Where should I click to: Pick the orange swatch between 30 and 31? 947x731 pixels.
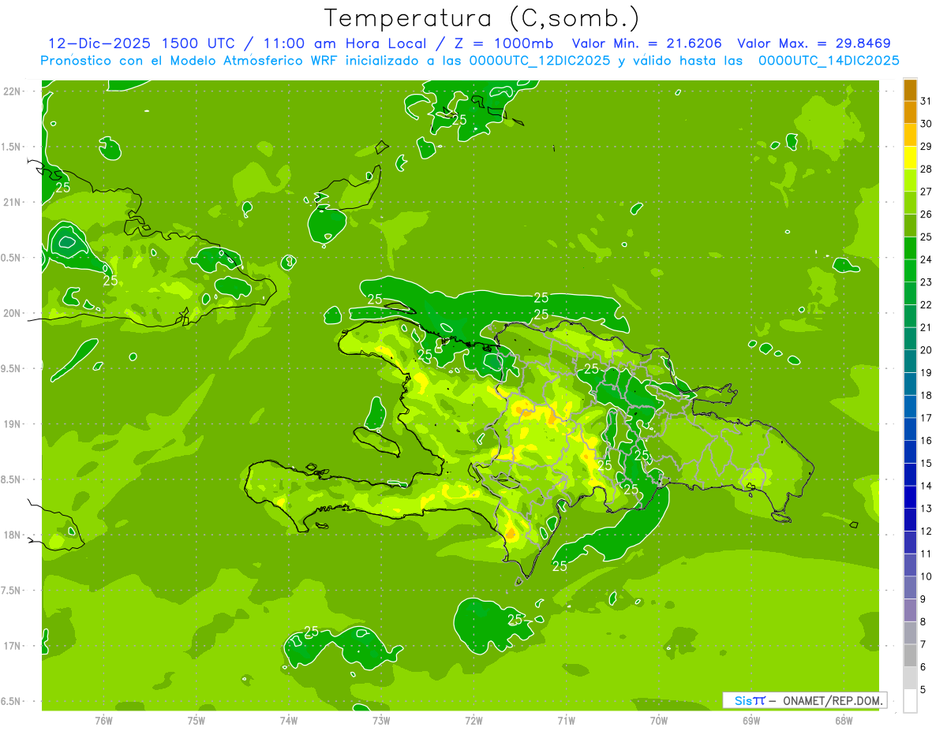tap(910, 112)
